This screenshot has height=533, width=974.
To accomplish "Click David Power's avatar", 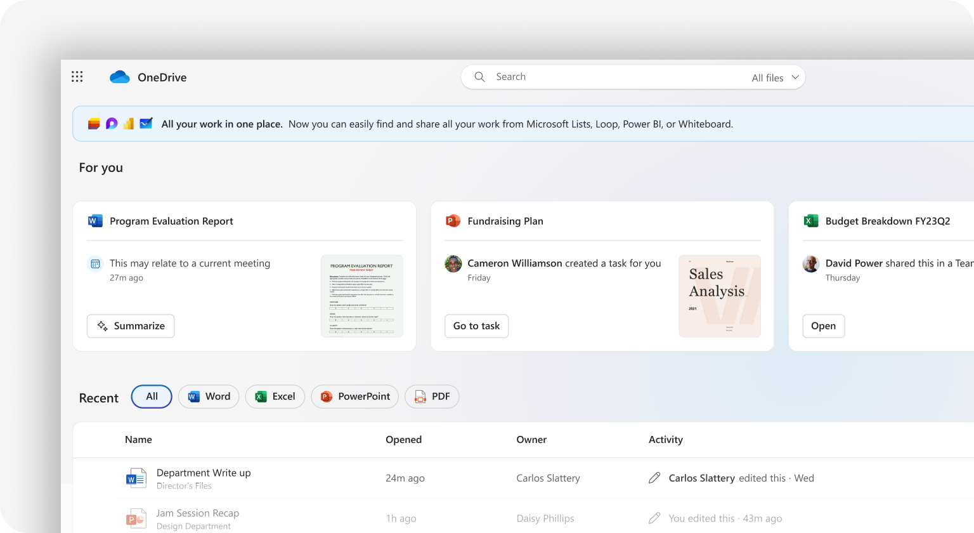I will (x=811, y=263).
